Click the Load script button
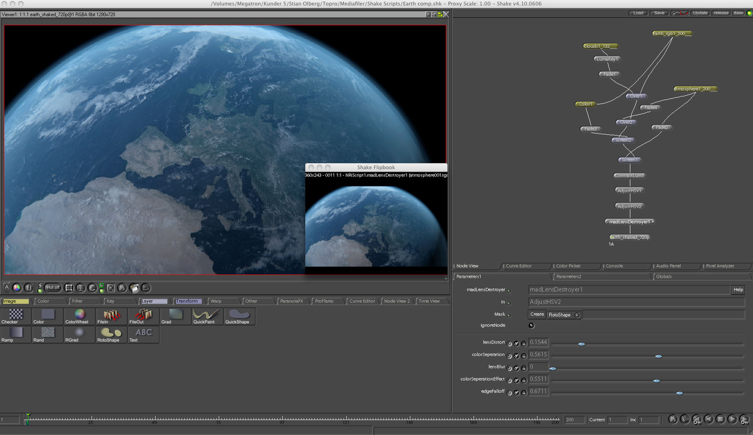Screen dimensions: 753x435 tap(638, 13)
